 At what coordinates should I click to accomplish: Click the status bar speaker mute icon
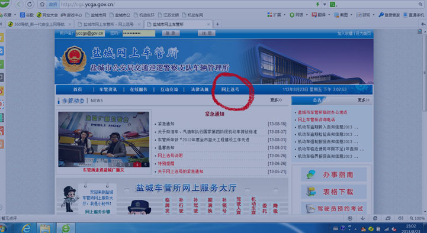click(x=400, y=218)
